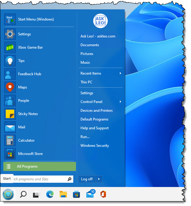This screenshot has width=191, height=206.
Task: Click the 'Mail' label in program list
Action: point(21,127)
